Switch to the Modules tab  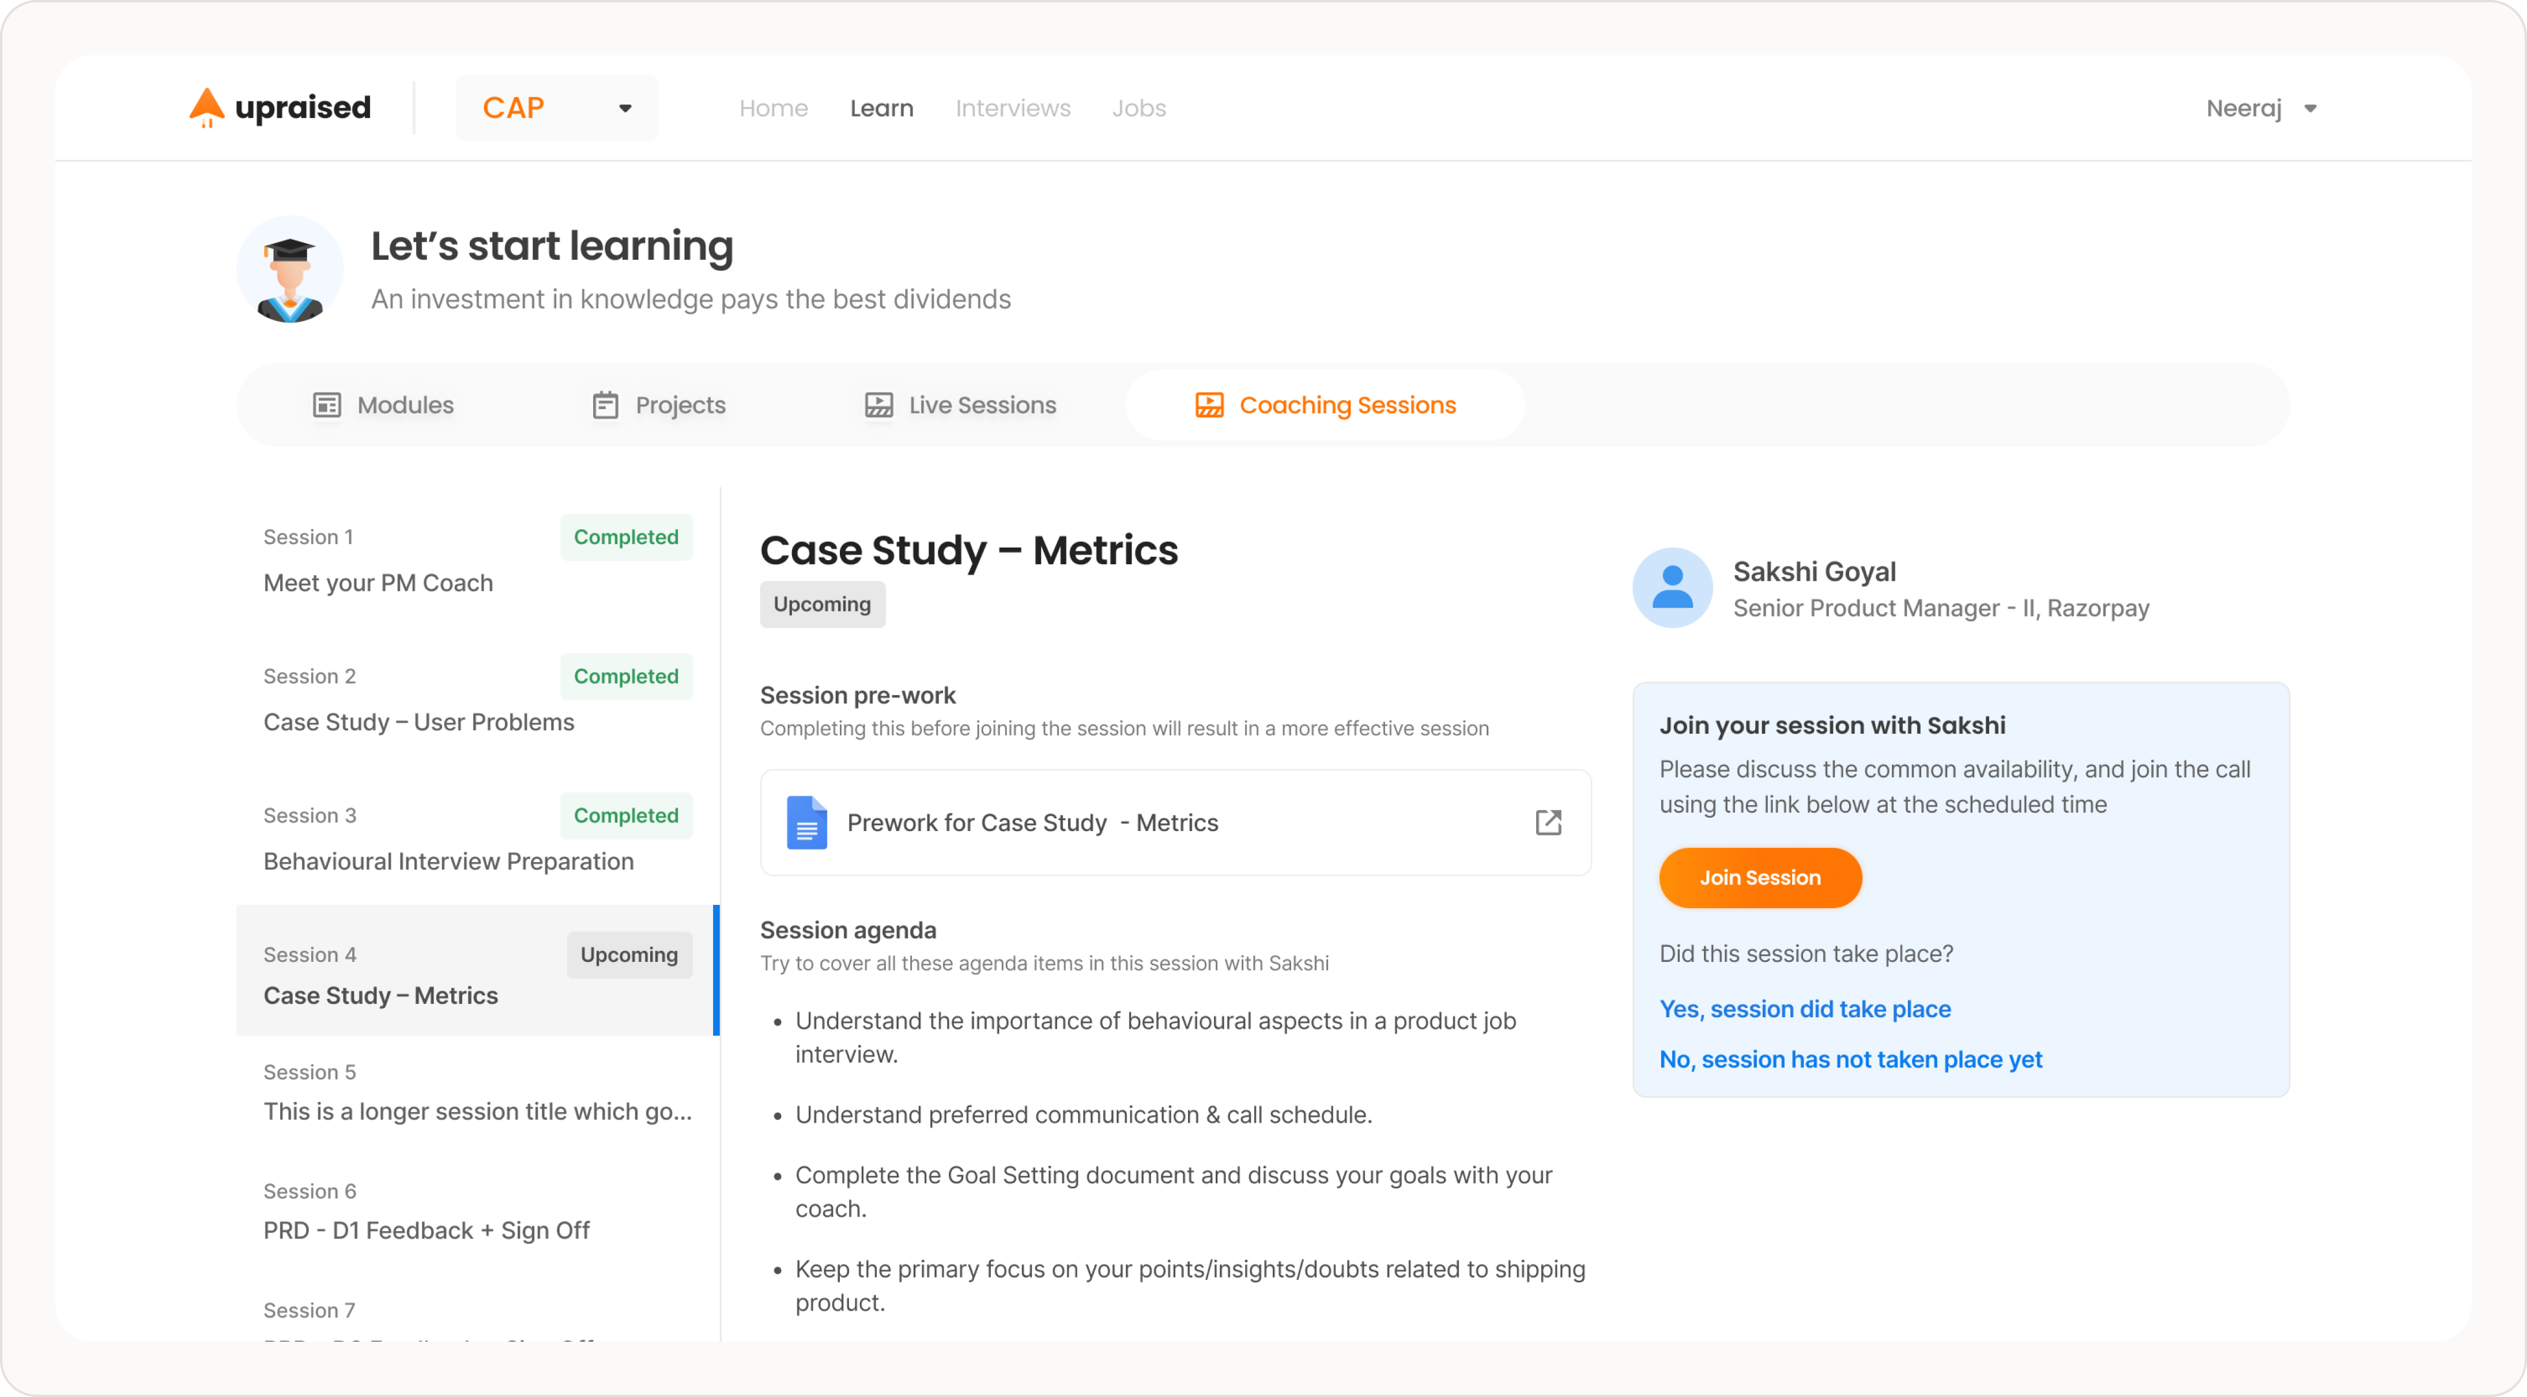coord(383,405)
